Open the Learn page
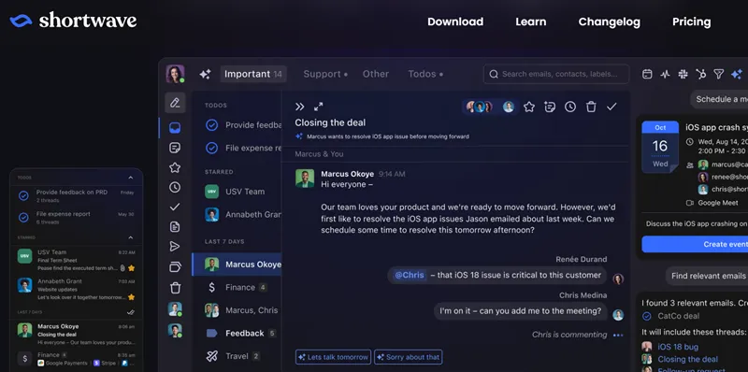 click(x=530, y=21)
